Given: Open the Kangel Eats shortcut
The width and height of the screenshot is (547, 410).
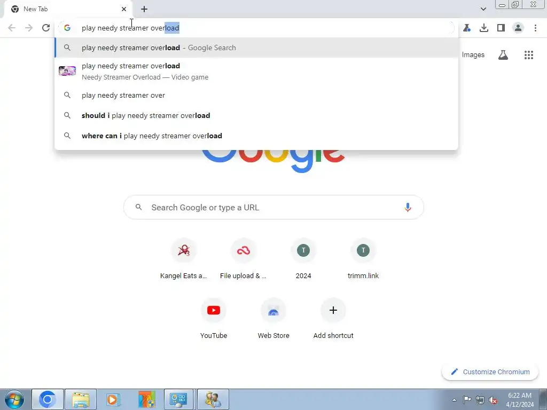Looking at the screenshot, I should 184,259.
